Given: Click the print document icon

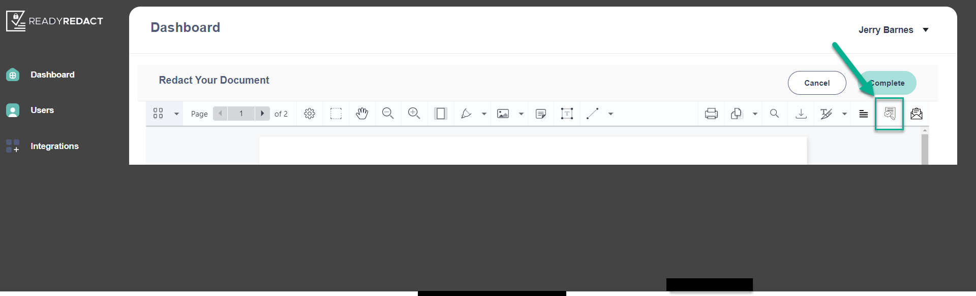Looking at the screenshot, I should point(712,114).
